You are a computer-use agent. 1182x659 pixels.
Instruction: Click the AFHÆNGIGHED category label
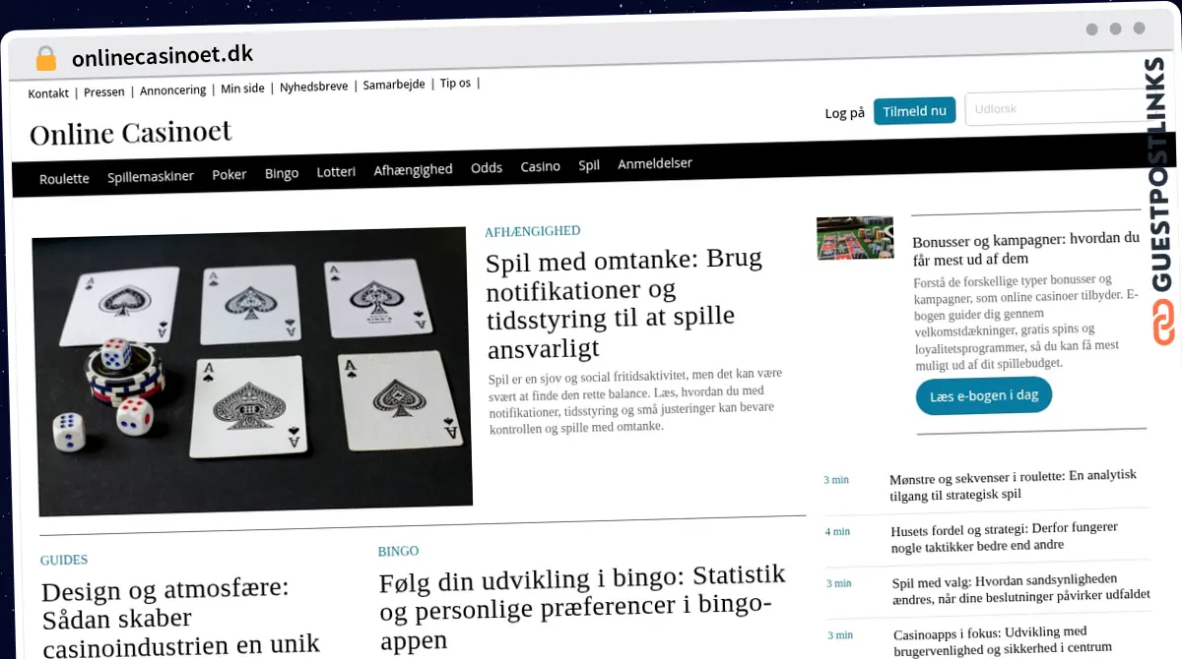coord(533,231)
